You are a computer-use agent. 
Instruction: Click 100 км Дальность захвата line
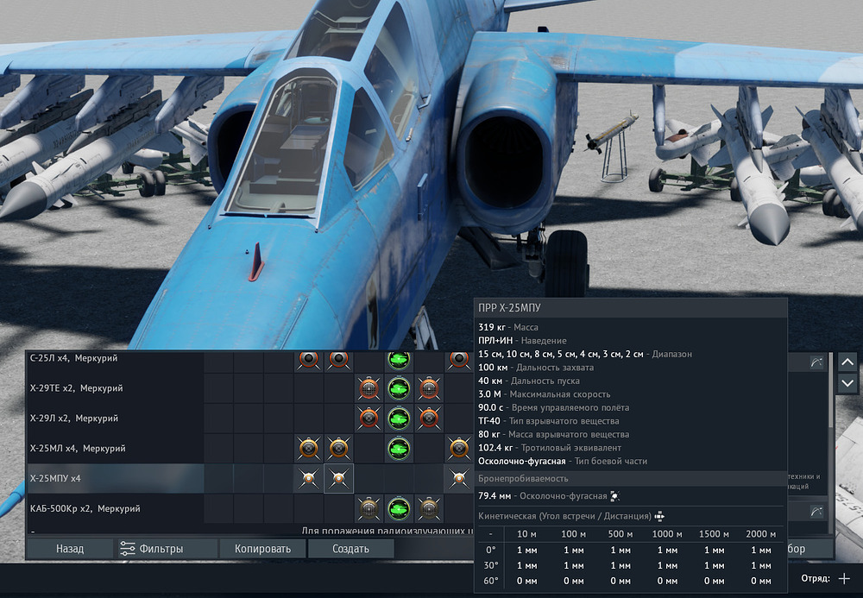point(536,368)
